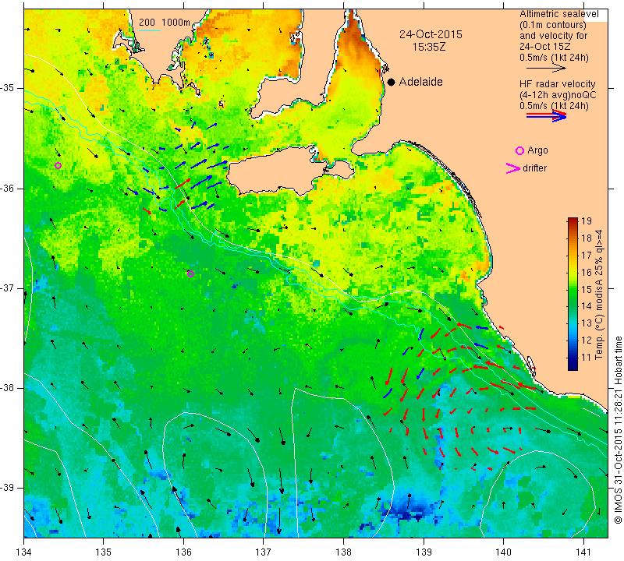Click the 'drifter' legend label
This screenshot has width=624, height=561.
click(534, 168)
